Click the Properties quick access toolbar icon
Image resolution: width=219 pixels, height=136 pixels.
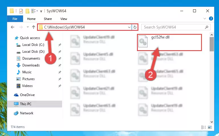click(21, 11)
